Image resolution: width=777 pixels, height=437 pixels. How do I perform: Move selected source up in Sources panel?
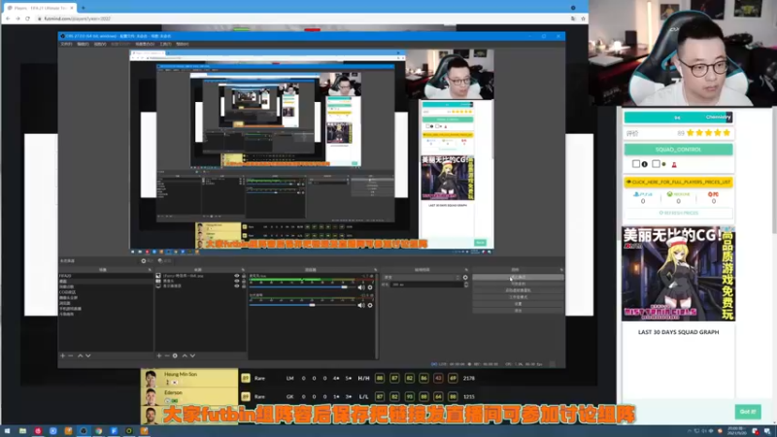click(185, 355)
